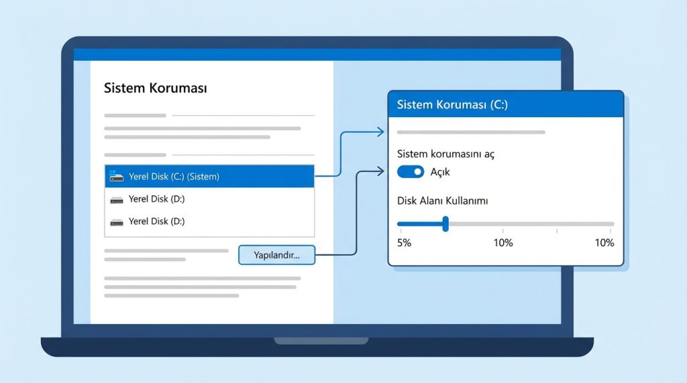Click the blue title bar of the main window
Viewport: 687px width, 383px height.
coord(317,55)
